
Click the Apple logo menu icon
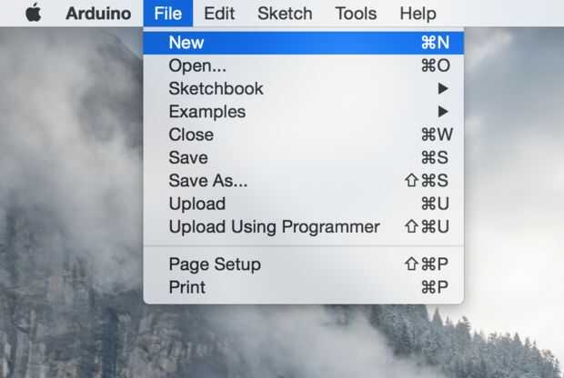coord(34,14)
